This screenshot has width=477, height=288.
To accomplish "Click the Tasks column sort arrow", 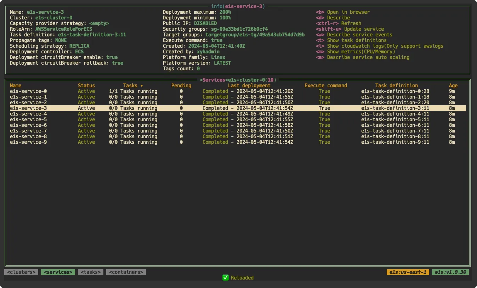I will (142, 86).
